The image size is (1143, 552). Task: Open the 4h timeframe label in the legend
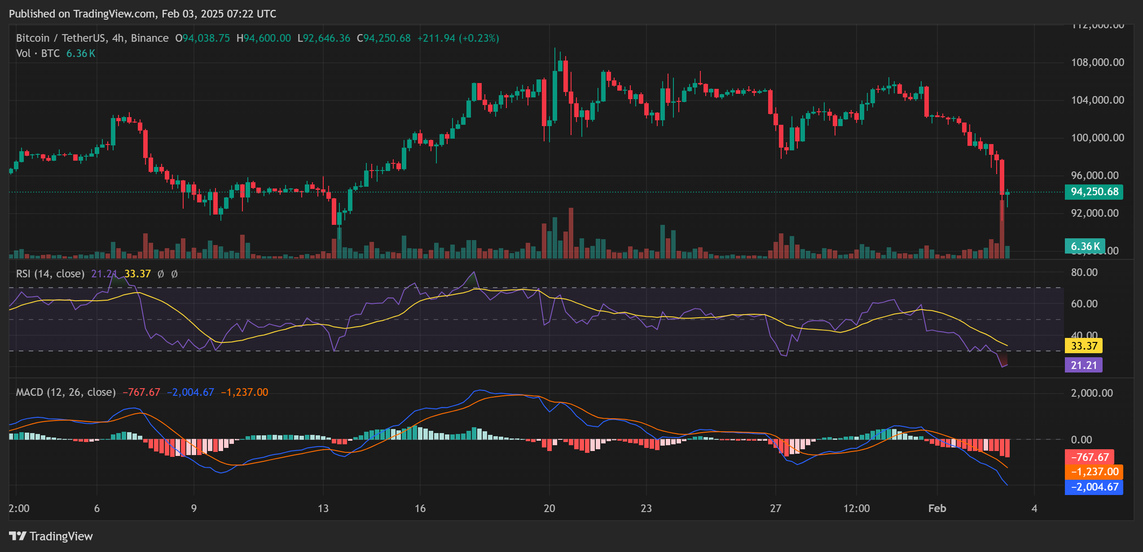click(x=119, y=38)
